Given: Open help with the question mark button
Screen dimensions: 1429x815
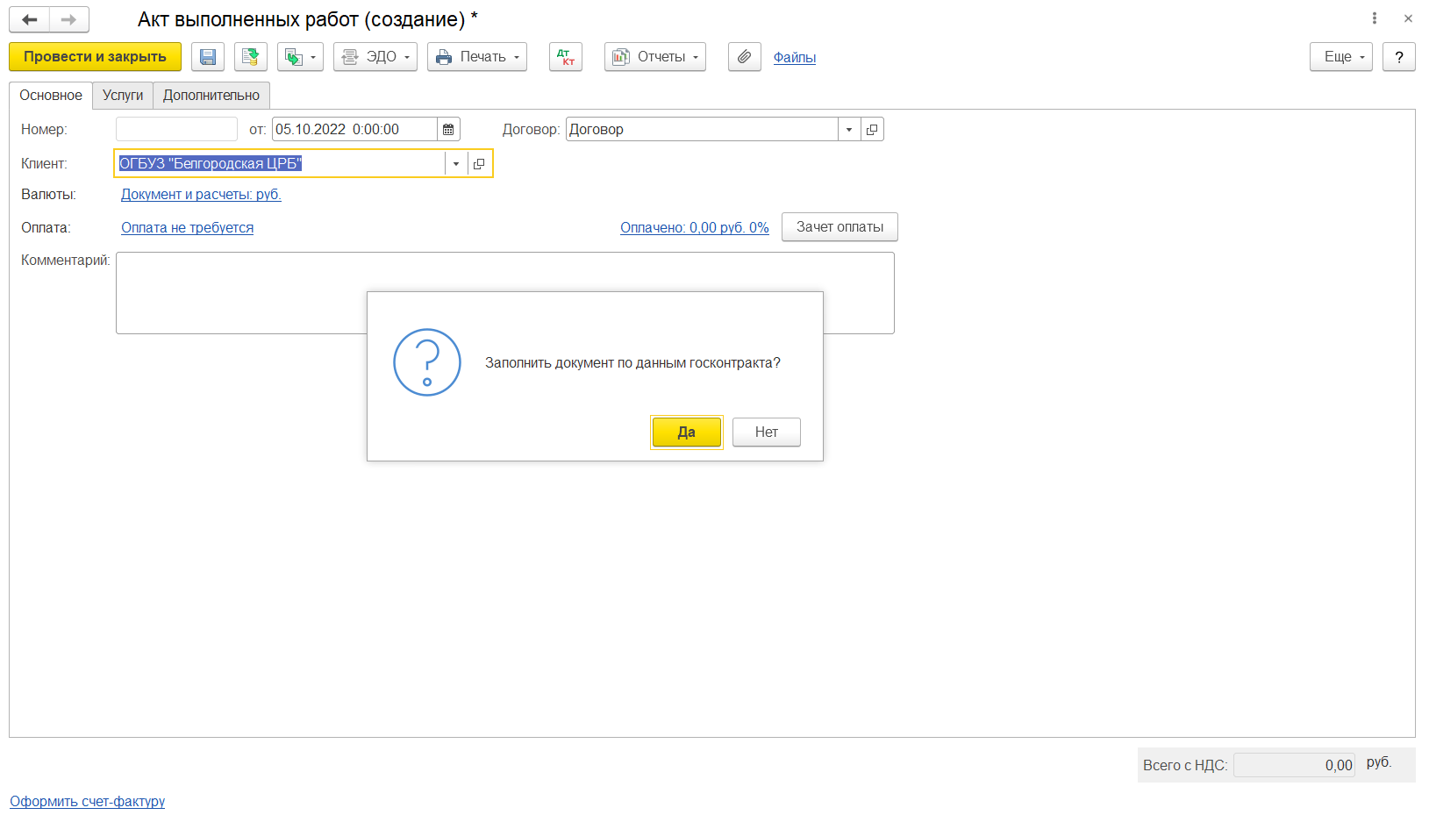Looking at the screenshot, I should tap(1399, 57).
